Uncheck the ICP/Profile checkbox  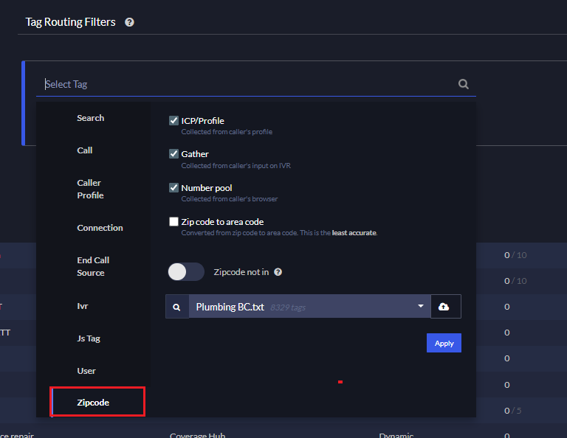173,121
